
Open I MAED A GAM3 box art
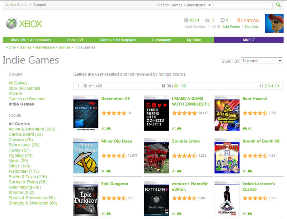click(156, 113)
